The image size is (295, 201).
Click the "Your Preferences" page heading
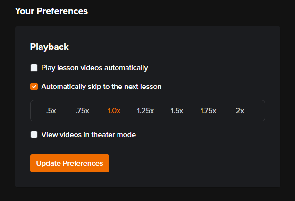[x=51, y=11]
